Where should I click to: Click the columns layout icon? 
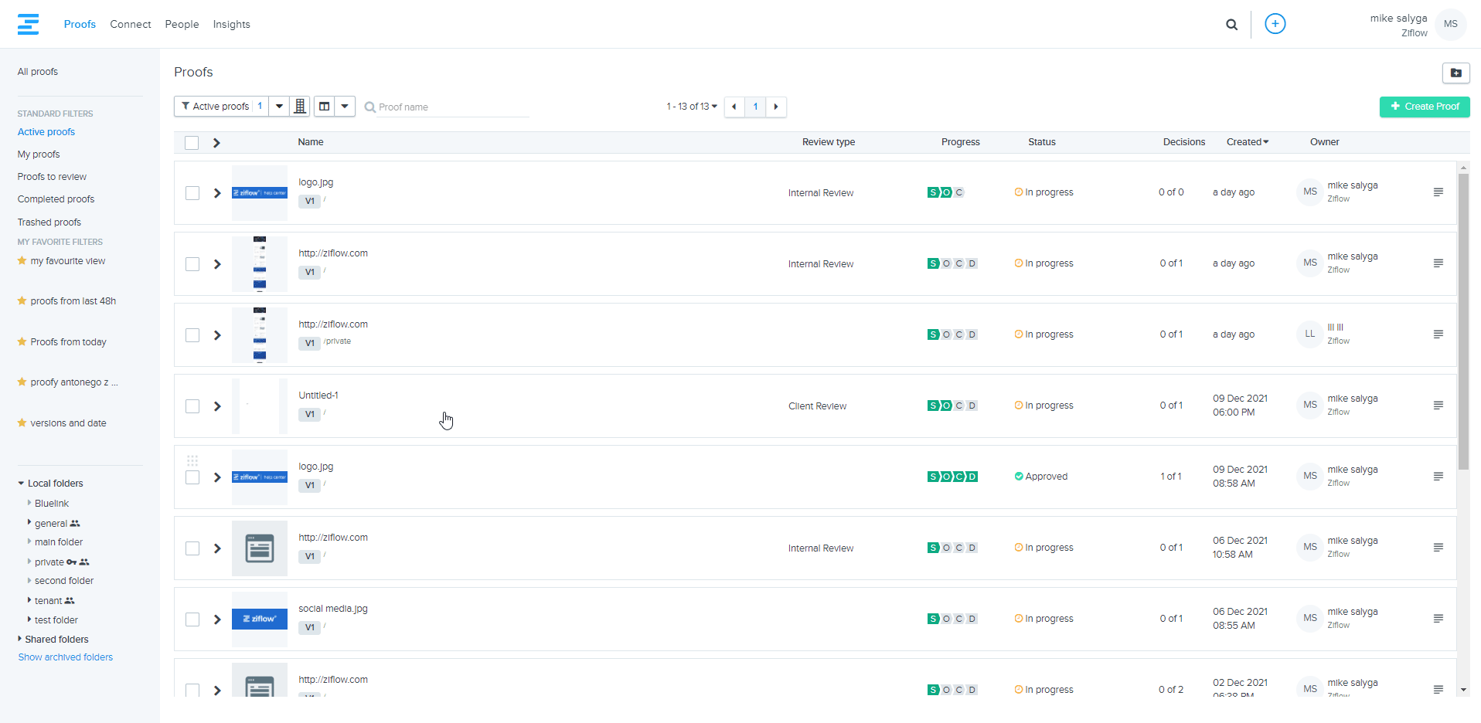point(325,107)
